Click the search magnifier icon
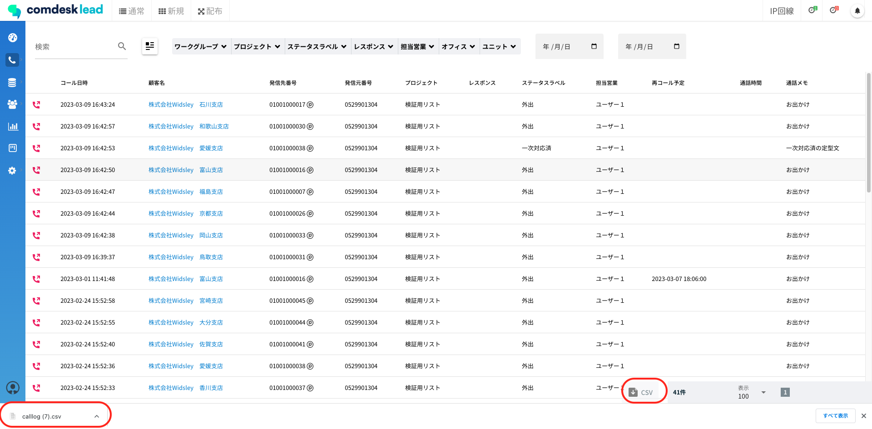Image resolution: width=872 pixels, height=429 pixels. pyautogui.click(x=122, y=46)
